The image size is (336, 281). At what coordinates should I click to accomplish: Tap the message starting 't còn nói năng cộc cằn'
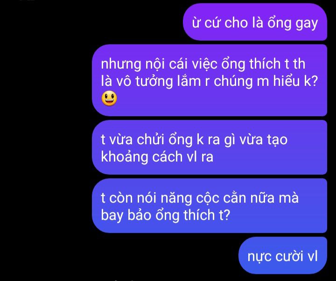210,205
